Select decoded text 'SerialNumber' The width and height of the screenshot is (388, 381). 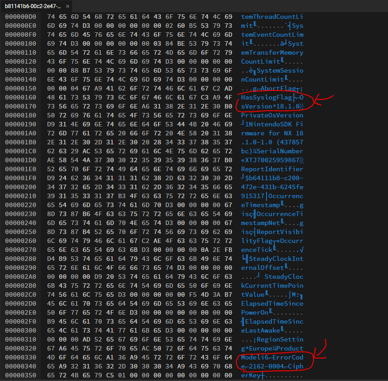coord(280,151)
